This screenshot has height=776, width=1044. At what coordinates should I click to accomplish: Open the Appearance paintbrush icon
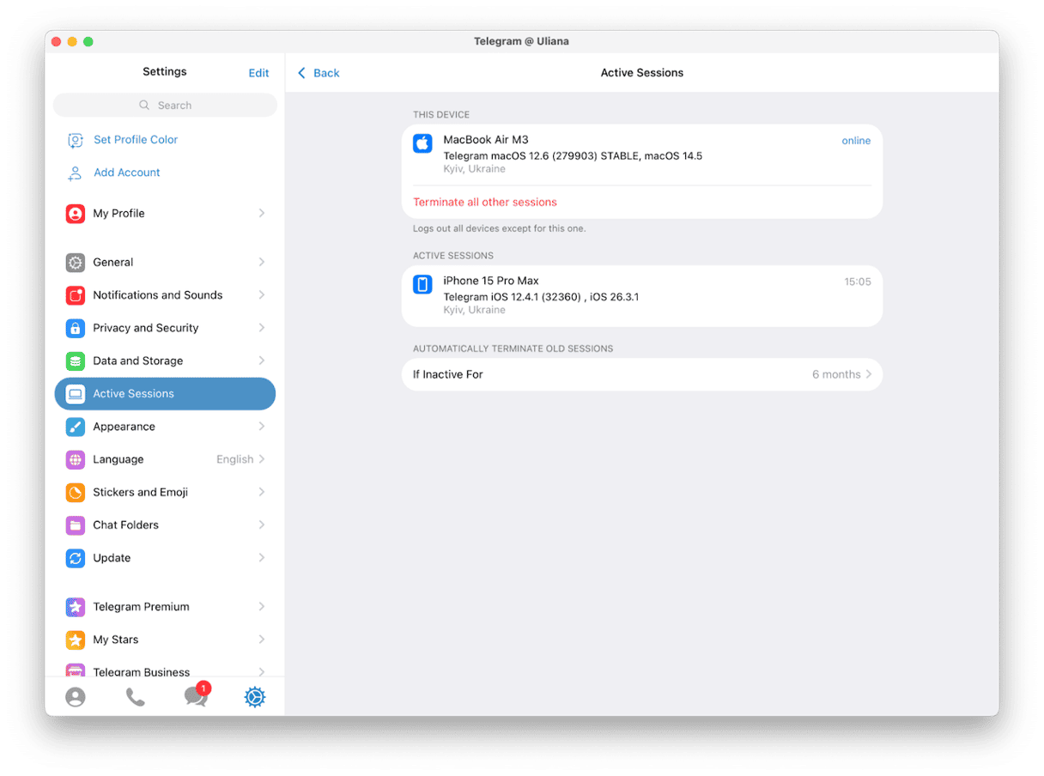[76, 427]
